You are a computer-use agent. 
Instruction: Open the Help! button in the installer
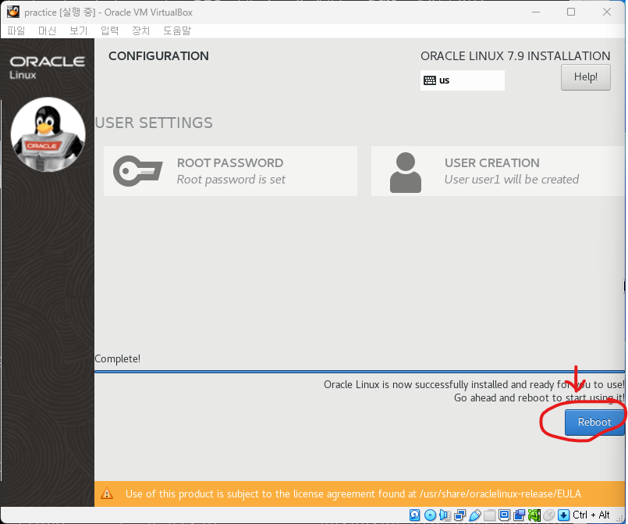586,77
